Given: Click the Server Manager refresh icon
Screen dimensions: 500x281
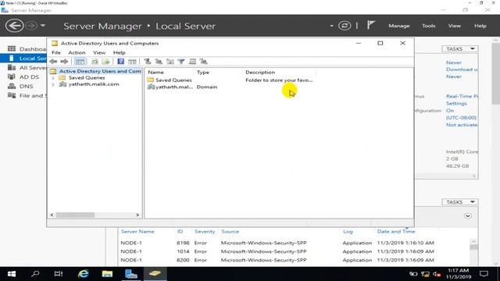Looking at the screenshot, I should pos(345,26).
